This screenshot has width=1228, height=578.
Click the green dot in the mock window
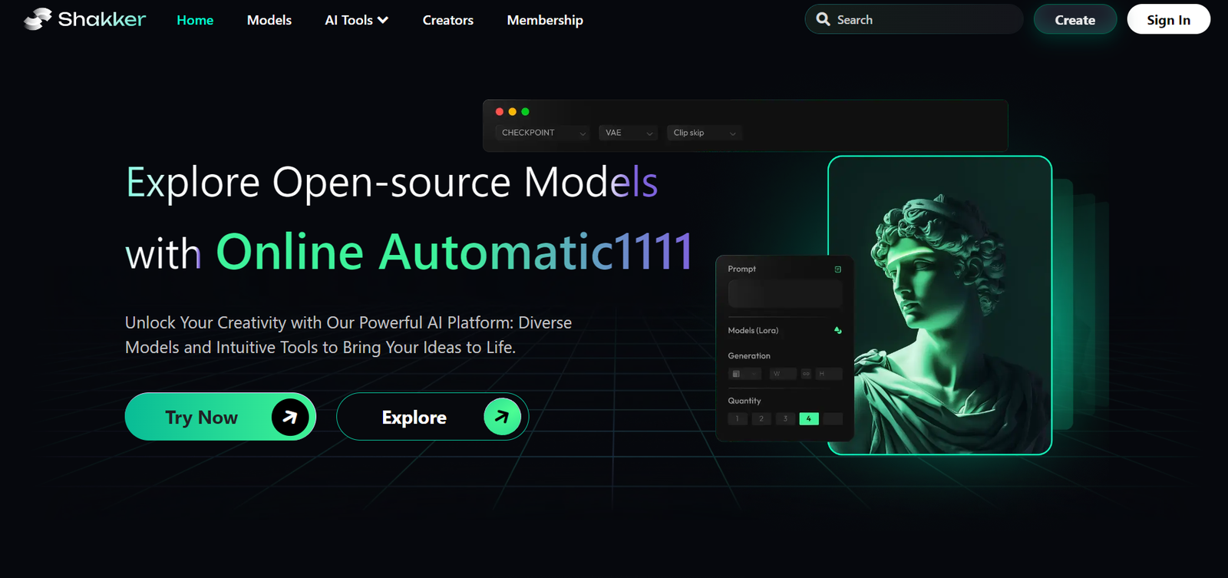coord(525,111)
